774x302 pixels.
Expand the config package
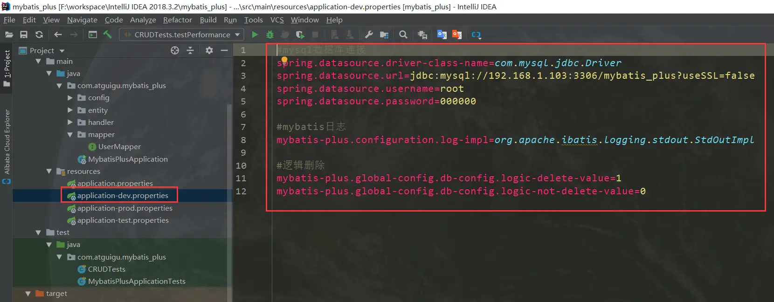[x=70, y=98]
